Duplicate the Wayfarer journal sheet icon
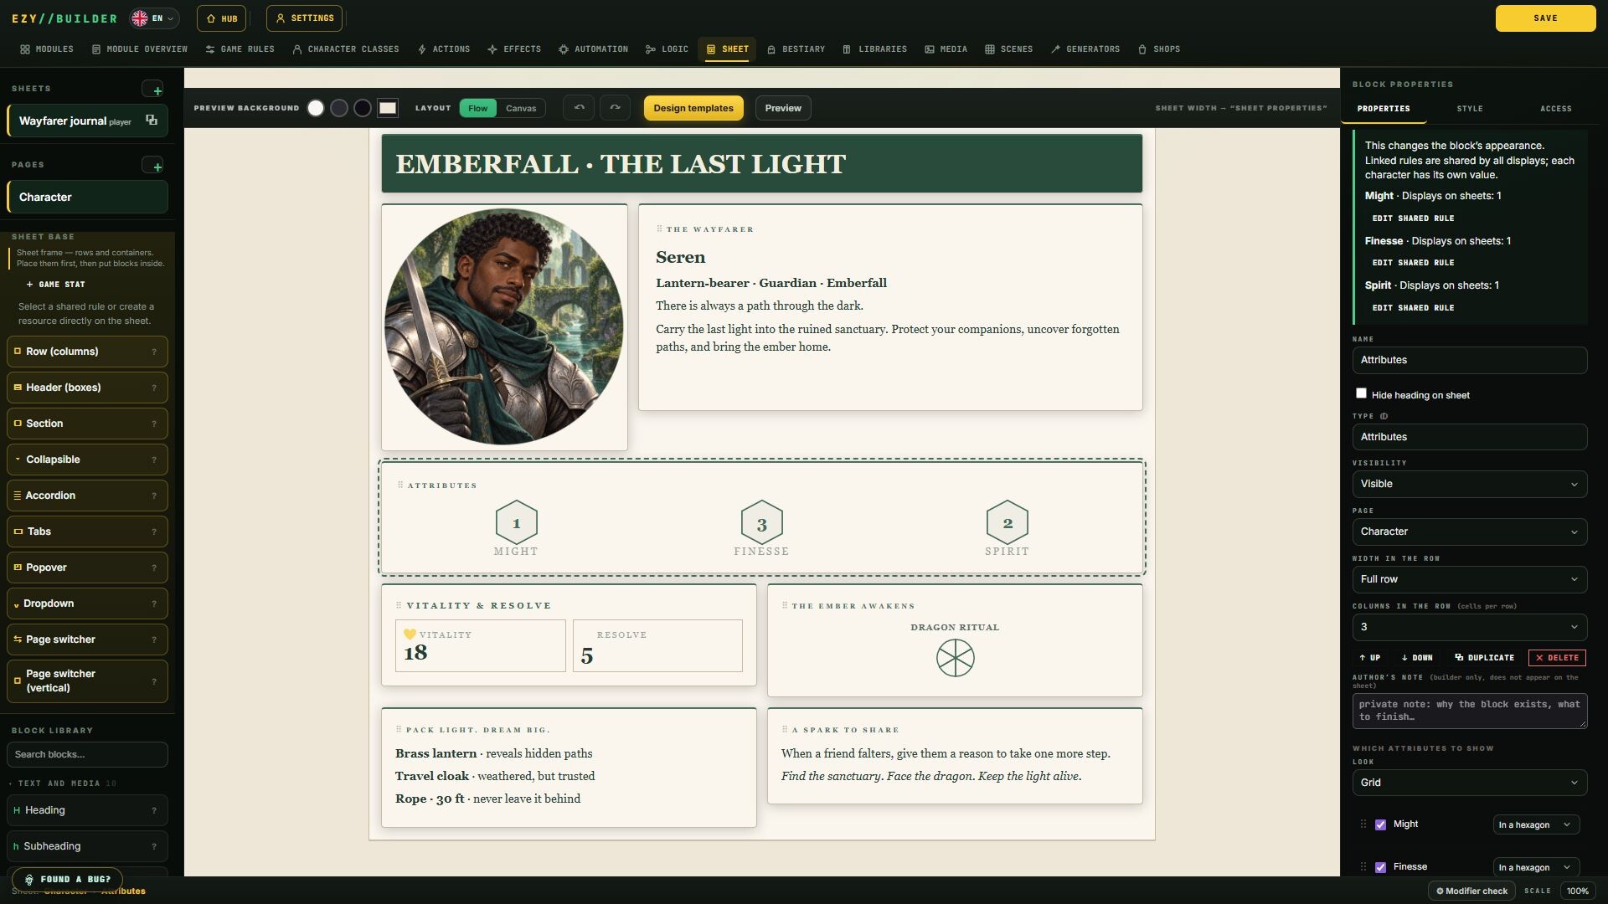This screenshot has width=1608, height=904. pyautogui.click(x=152, y=121)
